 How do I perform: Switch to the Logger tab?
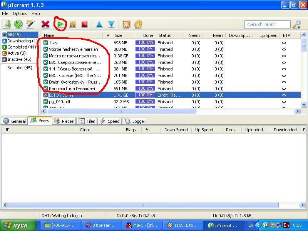coord(135,121)
